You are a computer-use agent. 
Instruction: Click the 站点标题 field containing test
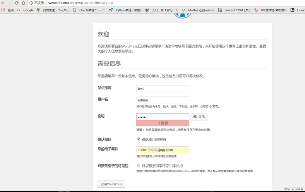point(163,89)
